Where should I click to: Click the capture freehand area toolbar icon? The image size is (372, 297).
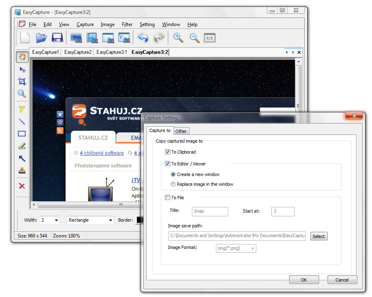[124, 38]
